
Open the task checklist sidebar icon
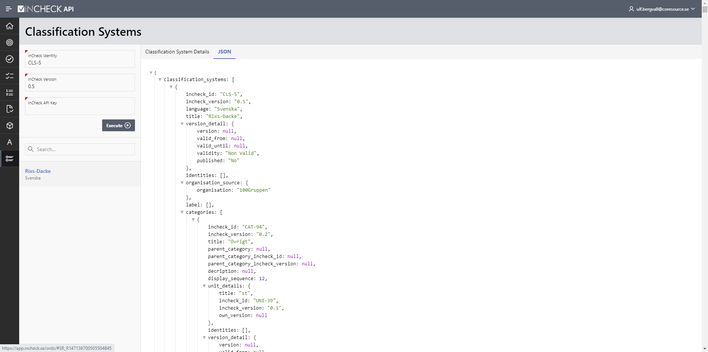pos(10,76)
